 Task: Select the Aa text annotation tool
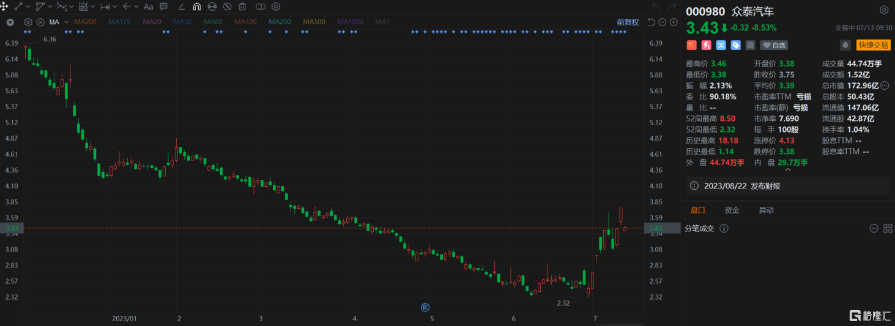[149, 7]
